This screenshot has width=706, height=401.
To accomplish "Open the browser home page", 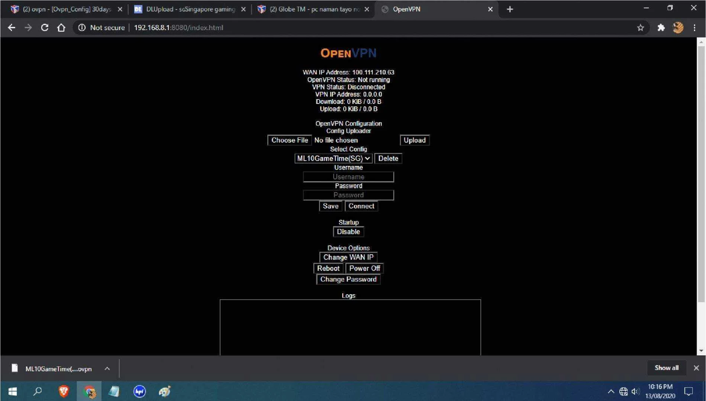I will click(61, 27).
